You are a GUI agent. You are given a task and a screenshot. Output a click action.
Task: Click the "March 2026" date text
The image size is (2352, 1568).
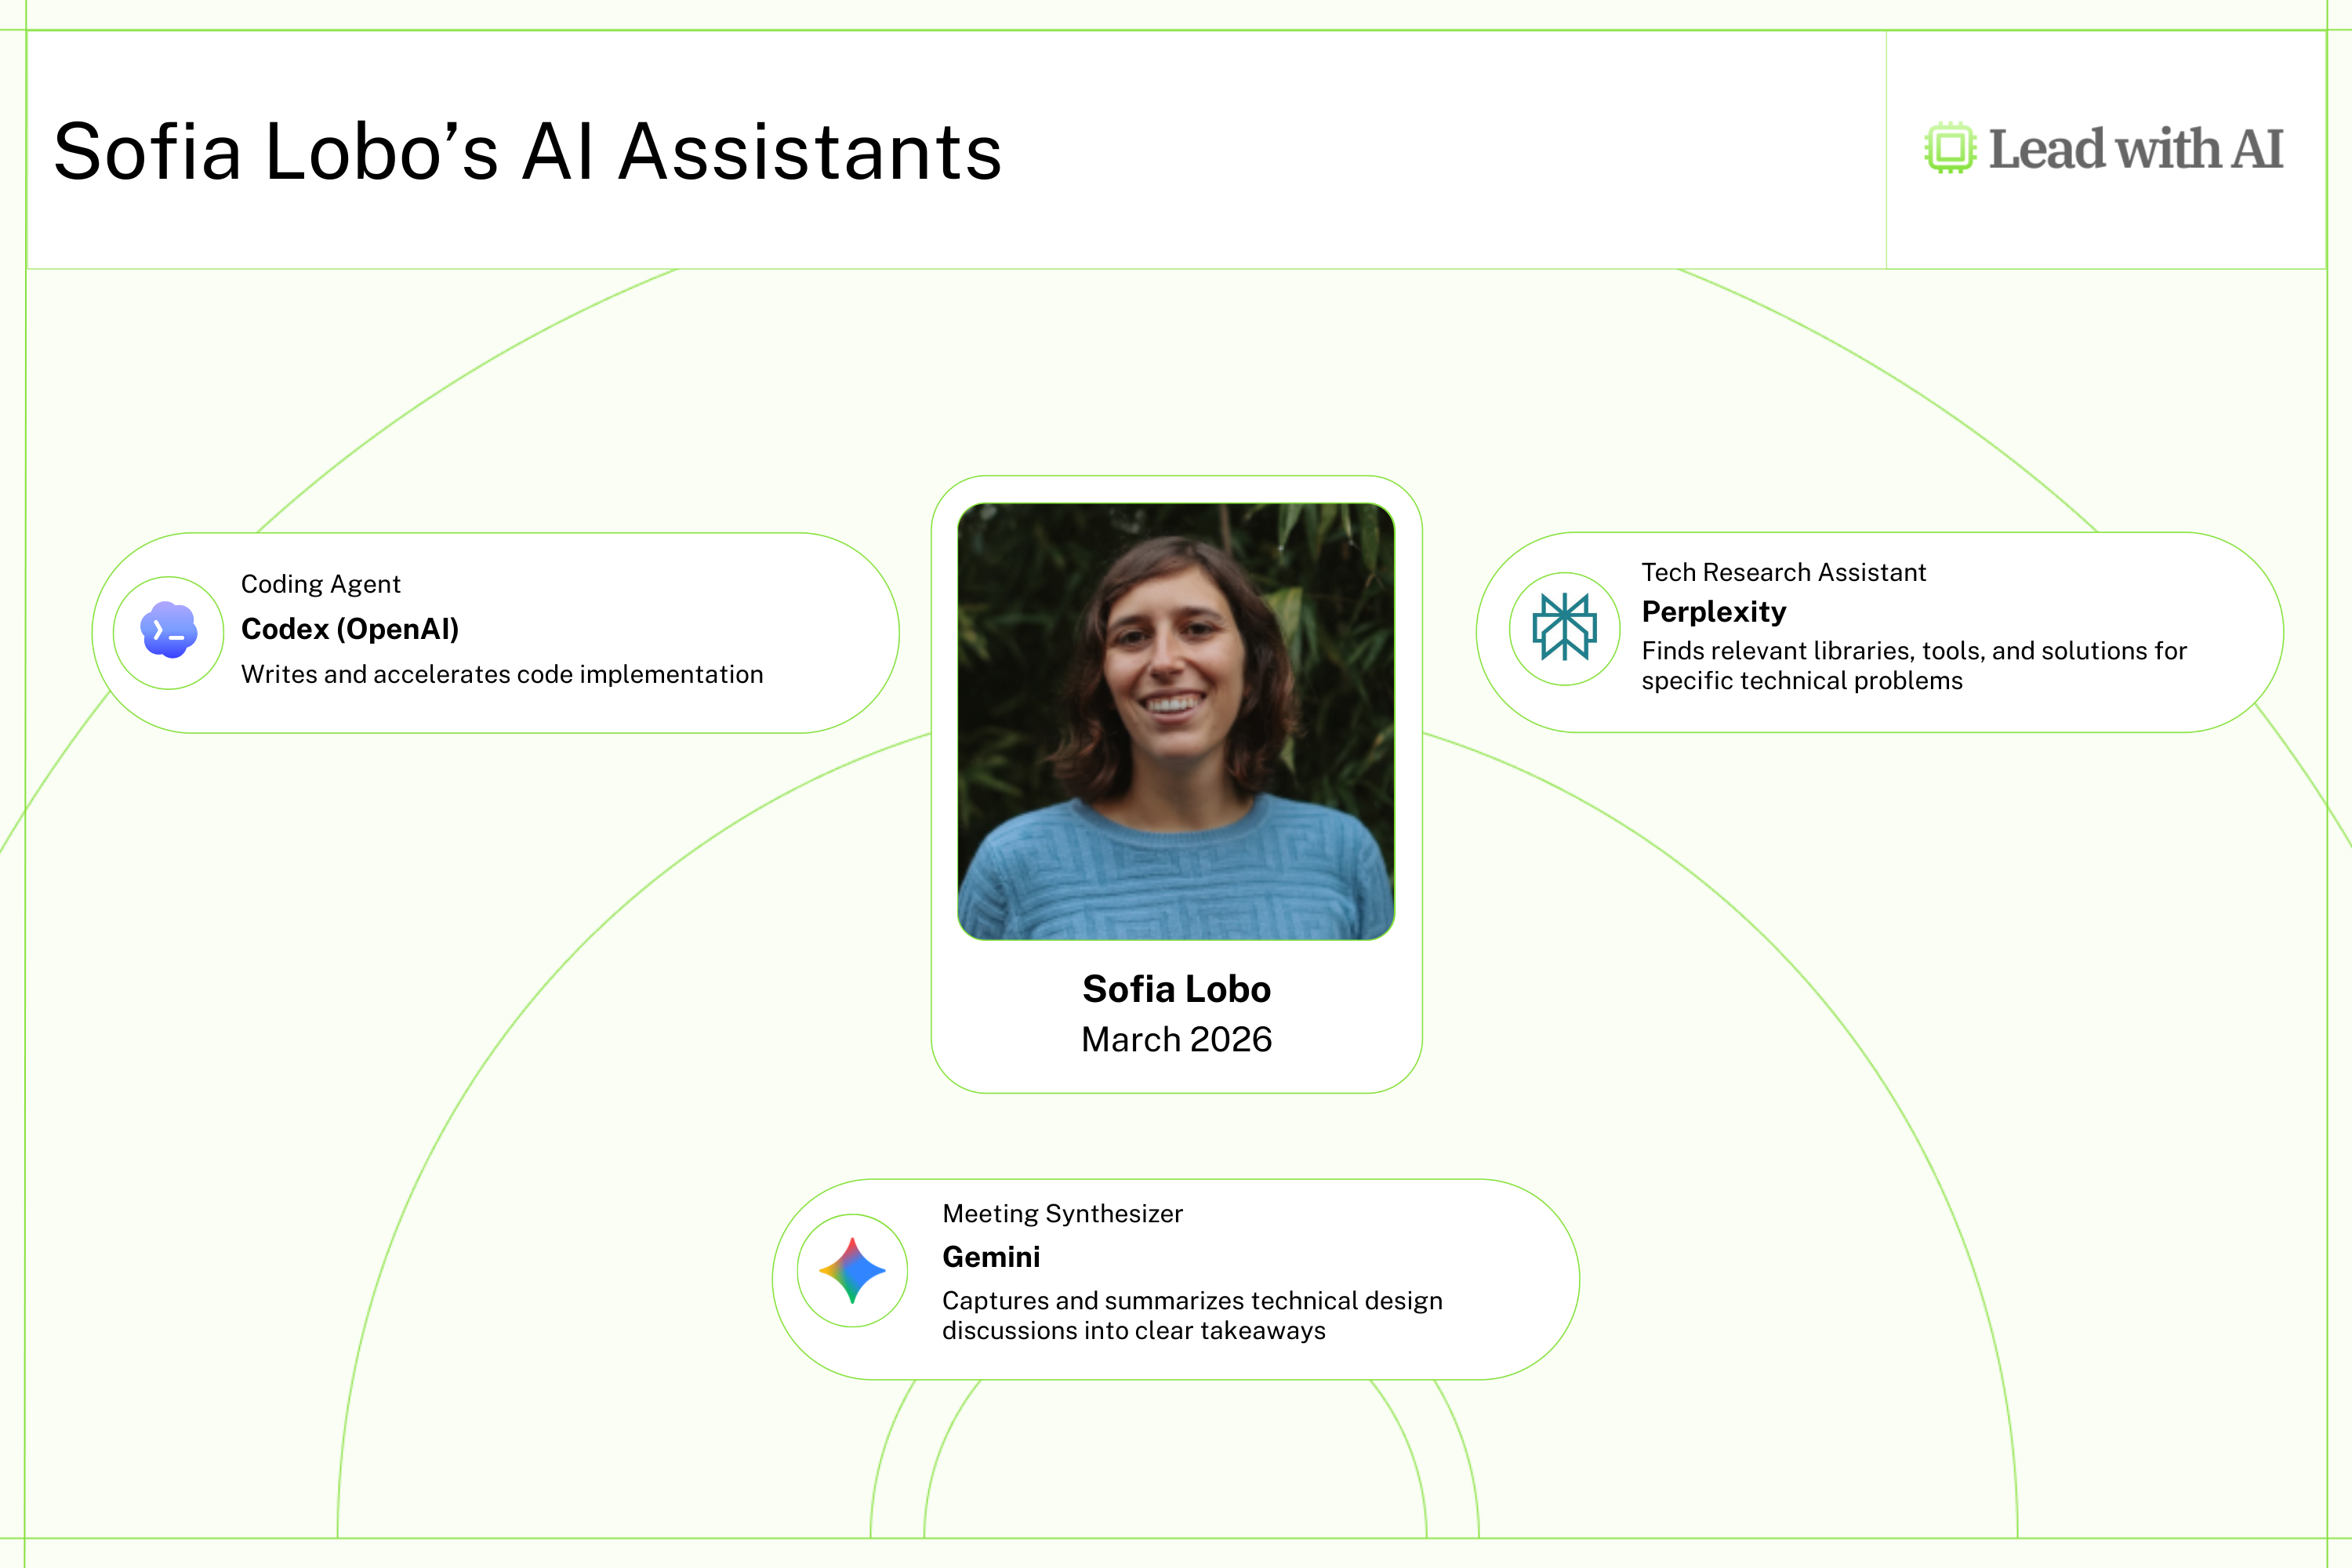pos(1176,1040)
